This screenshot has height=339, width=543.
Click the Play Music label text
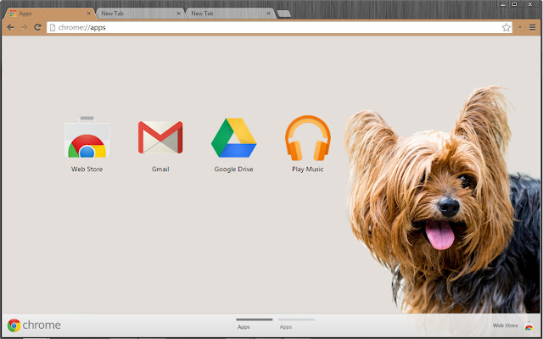[x=307, y=169]
